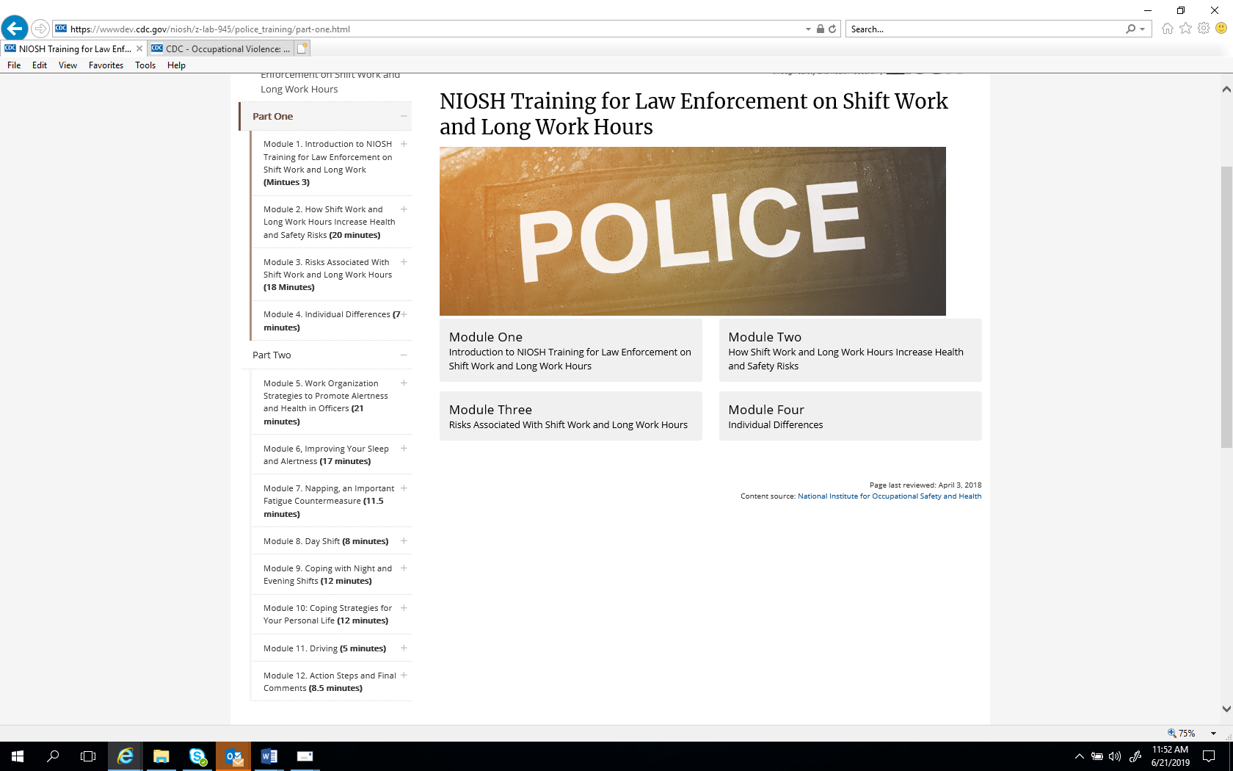Open the Edit menu
The image size is (1233, 771).
click(40, 65)
